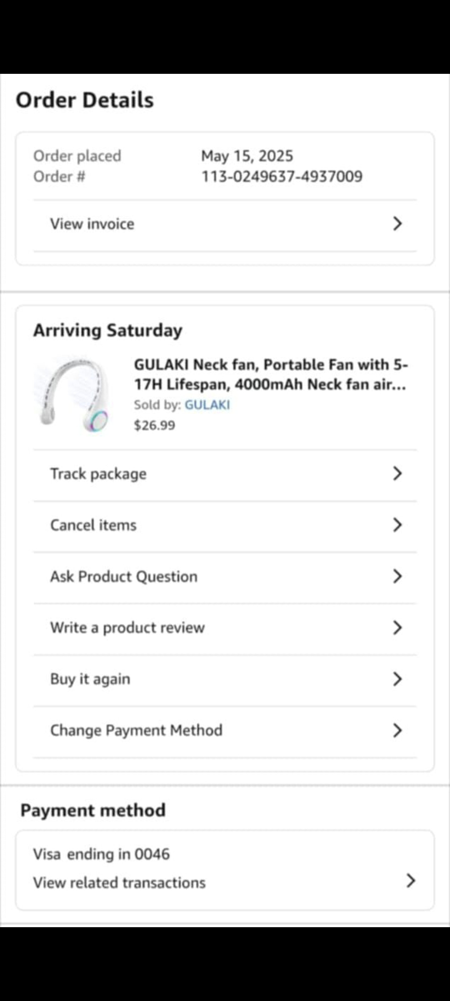This screenshot has width=450, height=1001.
Task: Tap the arrow beside Track package
Action: [x=397, y=474]
